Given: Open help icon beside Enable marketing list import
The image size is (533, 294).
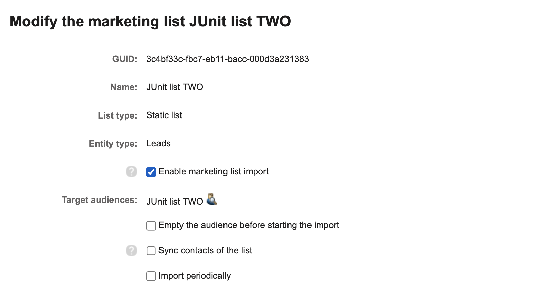Looking at the screenshot, I should 131,172.
